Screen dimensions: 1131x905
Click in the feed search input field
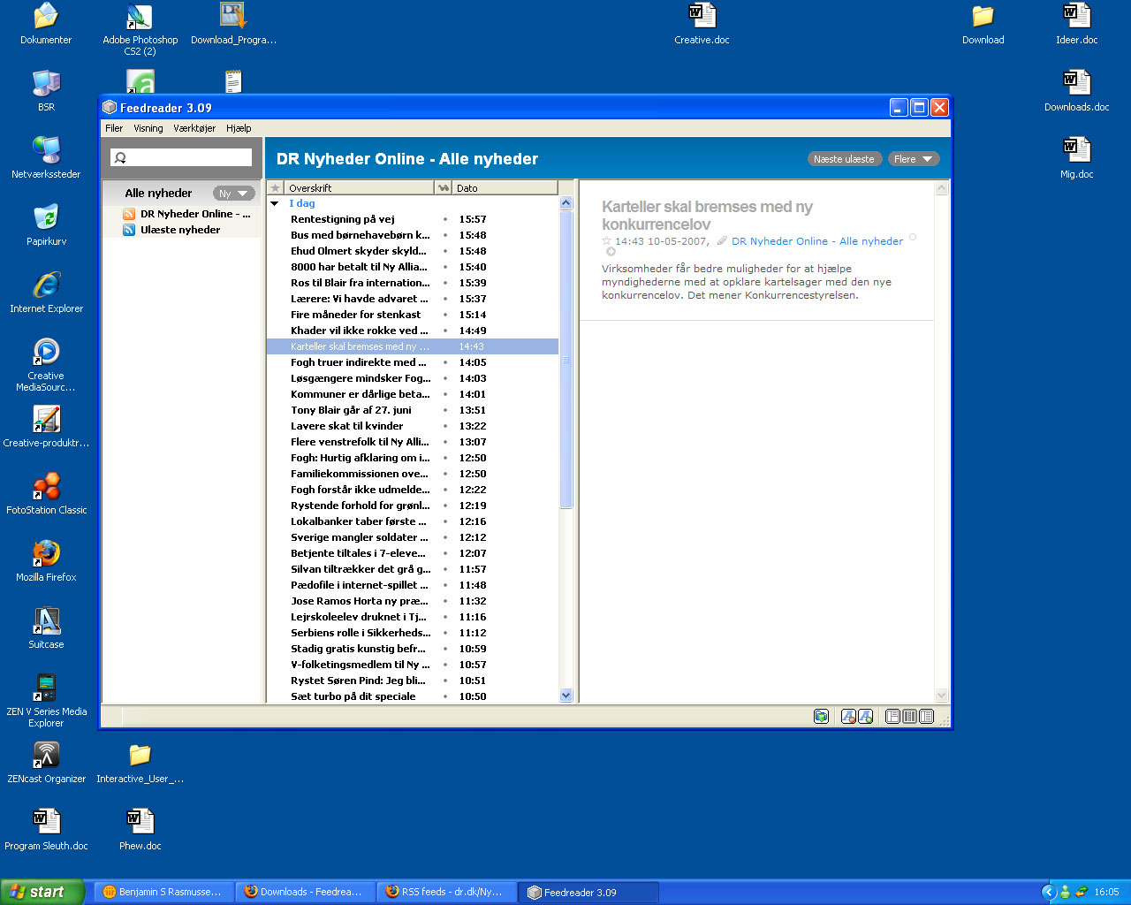point(181,157)
